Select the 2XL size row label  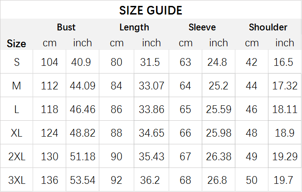tap(17, 157)
